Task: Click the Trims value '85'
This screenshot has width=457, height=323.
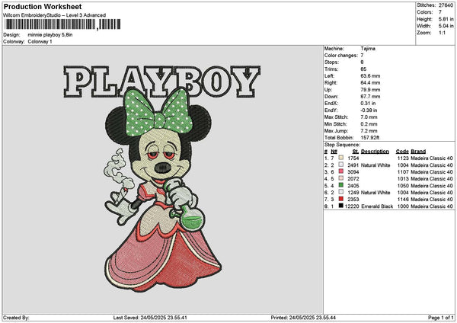Action: (x=363, y=69)
